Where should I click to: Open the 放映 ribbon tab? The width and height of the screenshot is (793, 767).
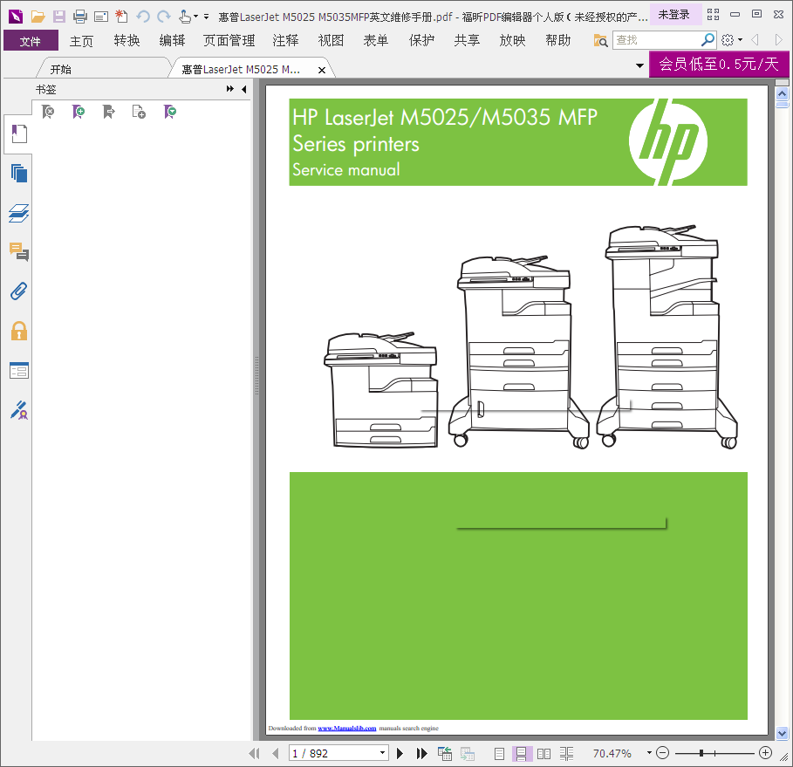tap(512, 40)
